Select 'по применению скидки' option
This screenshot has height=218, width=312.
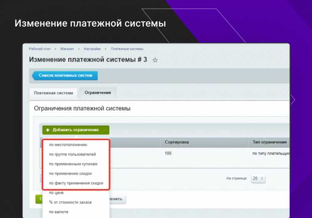70,173
